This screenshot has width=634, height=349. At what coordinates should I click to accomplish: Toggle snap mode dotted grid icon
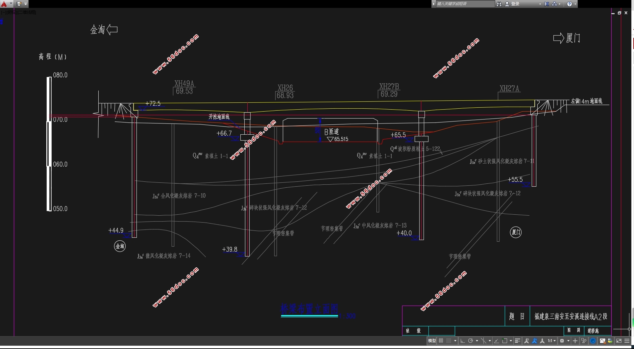pyautogui.click(x=449, y=341)
